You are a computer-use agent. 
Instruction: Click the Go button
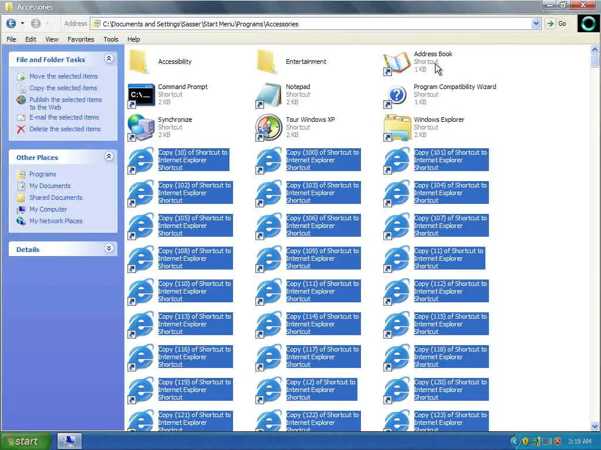(556, 23)
